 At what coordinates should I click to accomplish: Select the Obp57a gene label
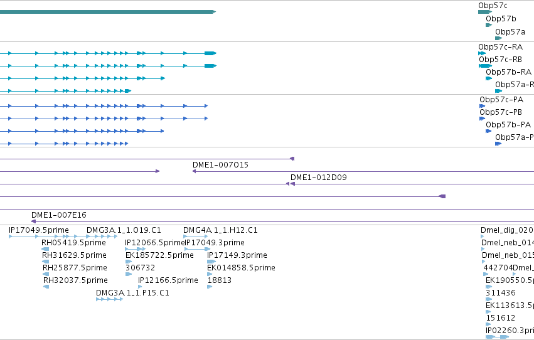click(510, 32)
